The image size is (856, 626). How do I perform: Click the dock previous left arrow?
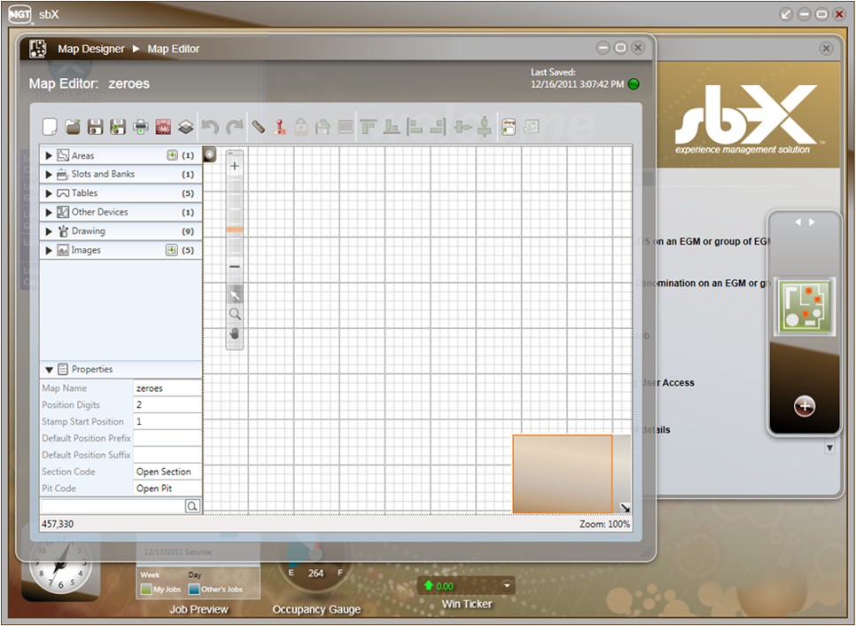798,223
